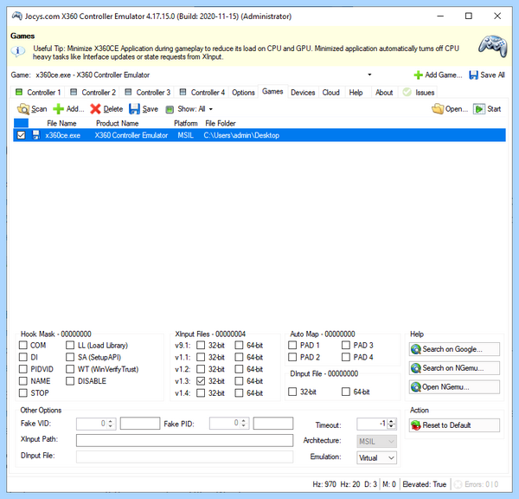The height and width of the screenshot is (499, 519).
Task: Switch to the Controller 2 tab
Action: pos(93,92)
